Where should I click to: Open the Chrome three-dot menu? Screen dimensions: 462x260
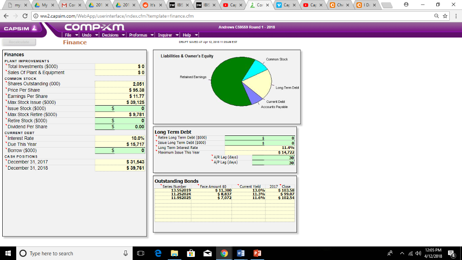[456, 16]
